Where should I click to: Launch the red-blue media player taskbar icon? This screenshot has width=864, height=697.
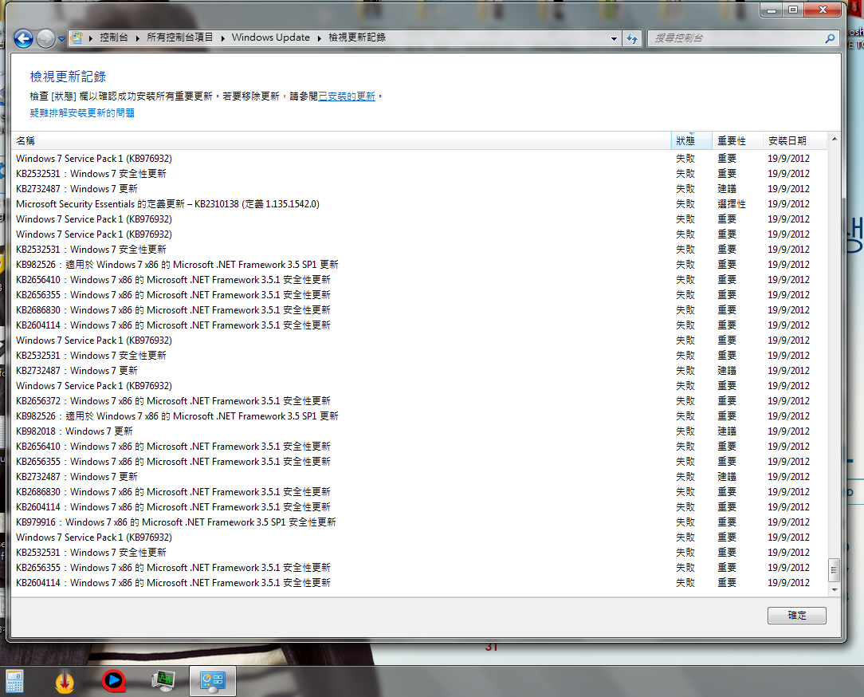[x=114, y=680]
